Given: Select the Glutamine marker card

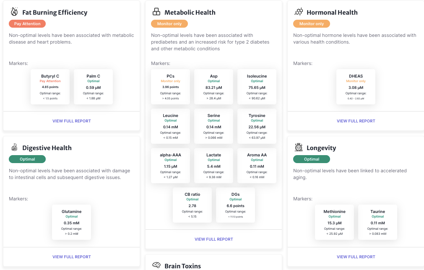Looking at the screenshot, I should [71, 222].
